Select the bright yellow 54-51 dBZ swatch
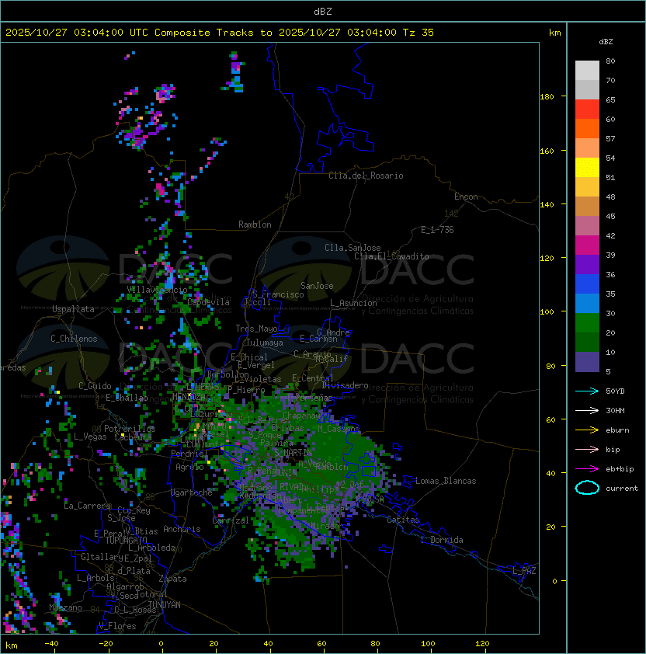The height and width of the screenshot is (654, 646). (x=587, y=168)
